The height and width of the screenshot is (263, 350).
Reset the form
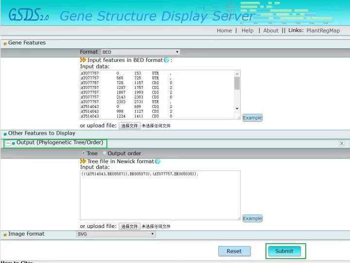point(234,251)
